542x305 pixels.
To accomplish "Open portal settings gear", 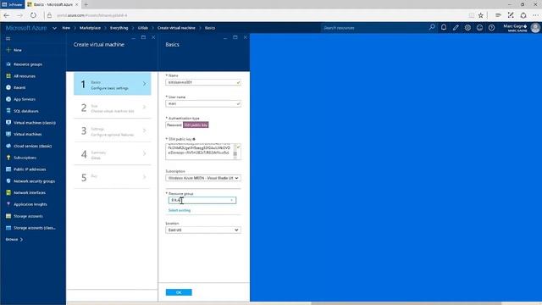I will (x=467, y=28).
